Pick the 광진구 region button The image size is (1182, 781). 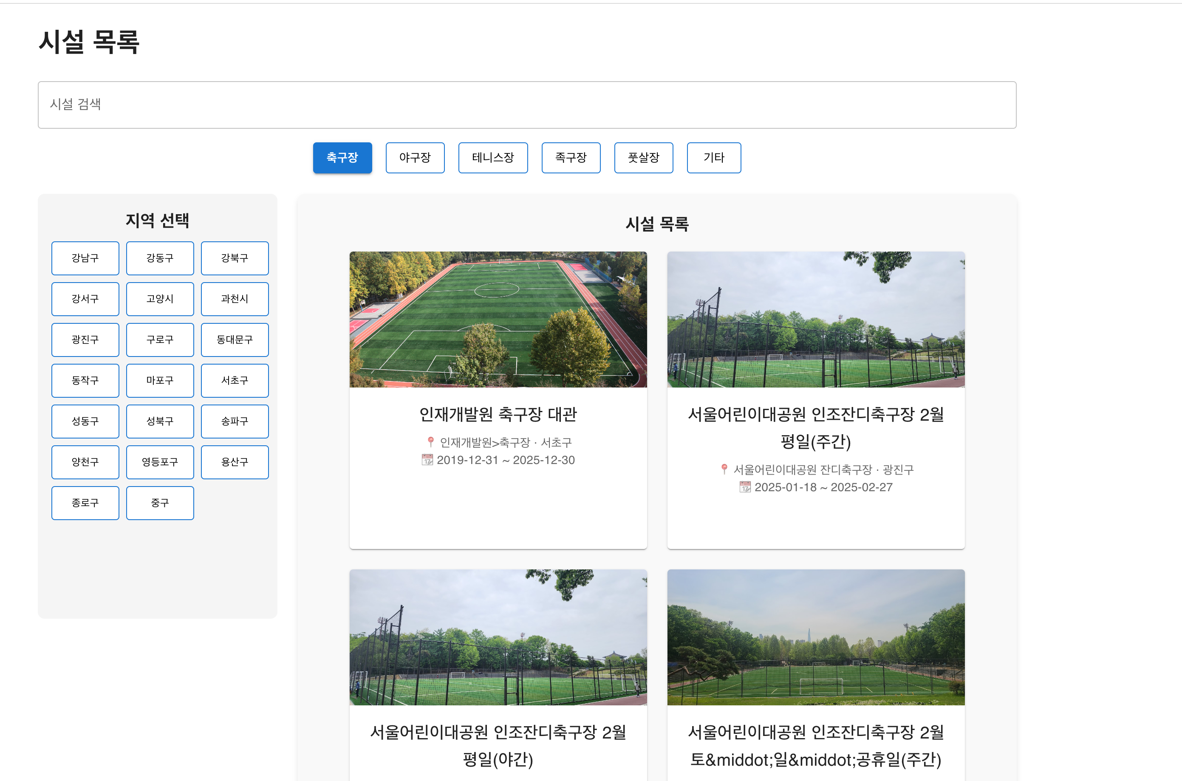(x=85, y=340)
